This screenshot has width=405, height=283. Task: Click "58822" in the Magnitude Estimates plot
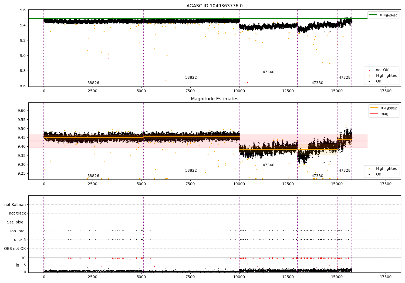[x=191, y=171]
